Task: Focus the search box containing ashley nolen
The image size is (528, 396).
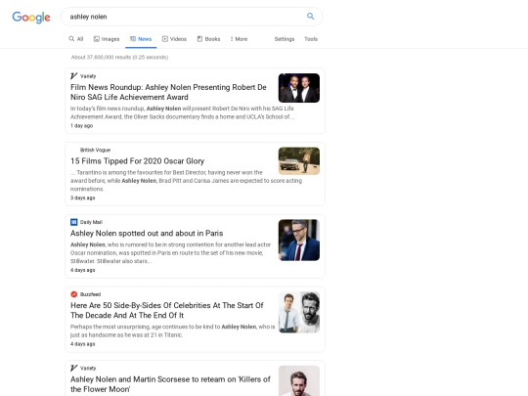Action: tap(192, 17)
